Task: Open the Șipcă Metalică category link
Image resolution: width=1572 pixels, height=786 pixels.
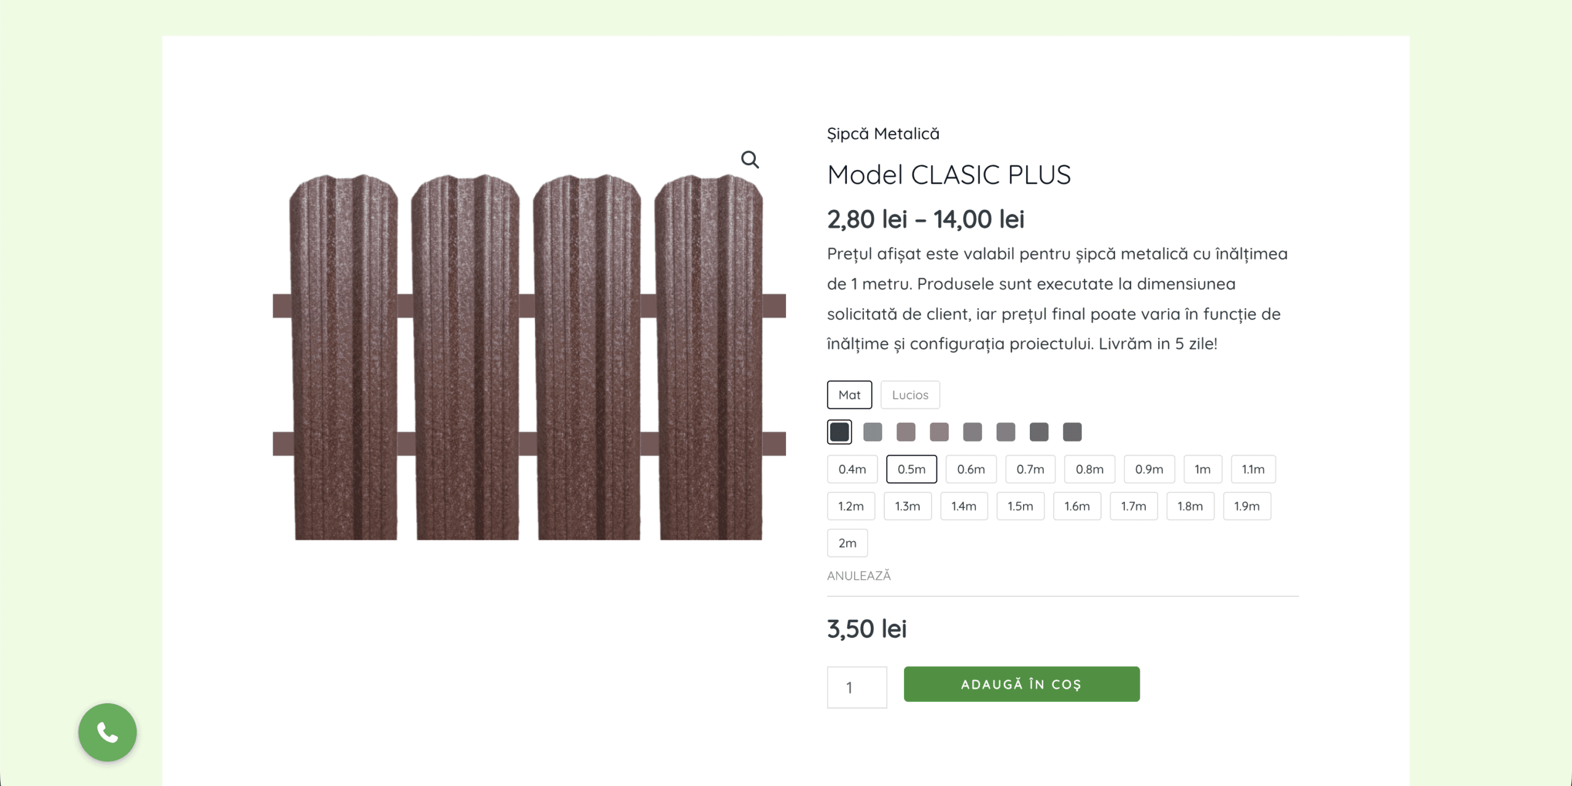Action: tap(883, 134)
